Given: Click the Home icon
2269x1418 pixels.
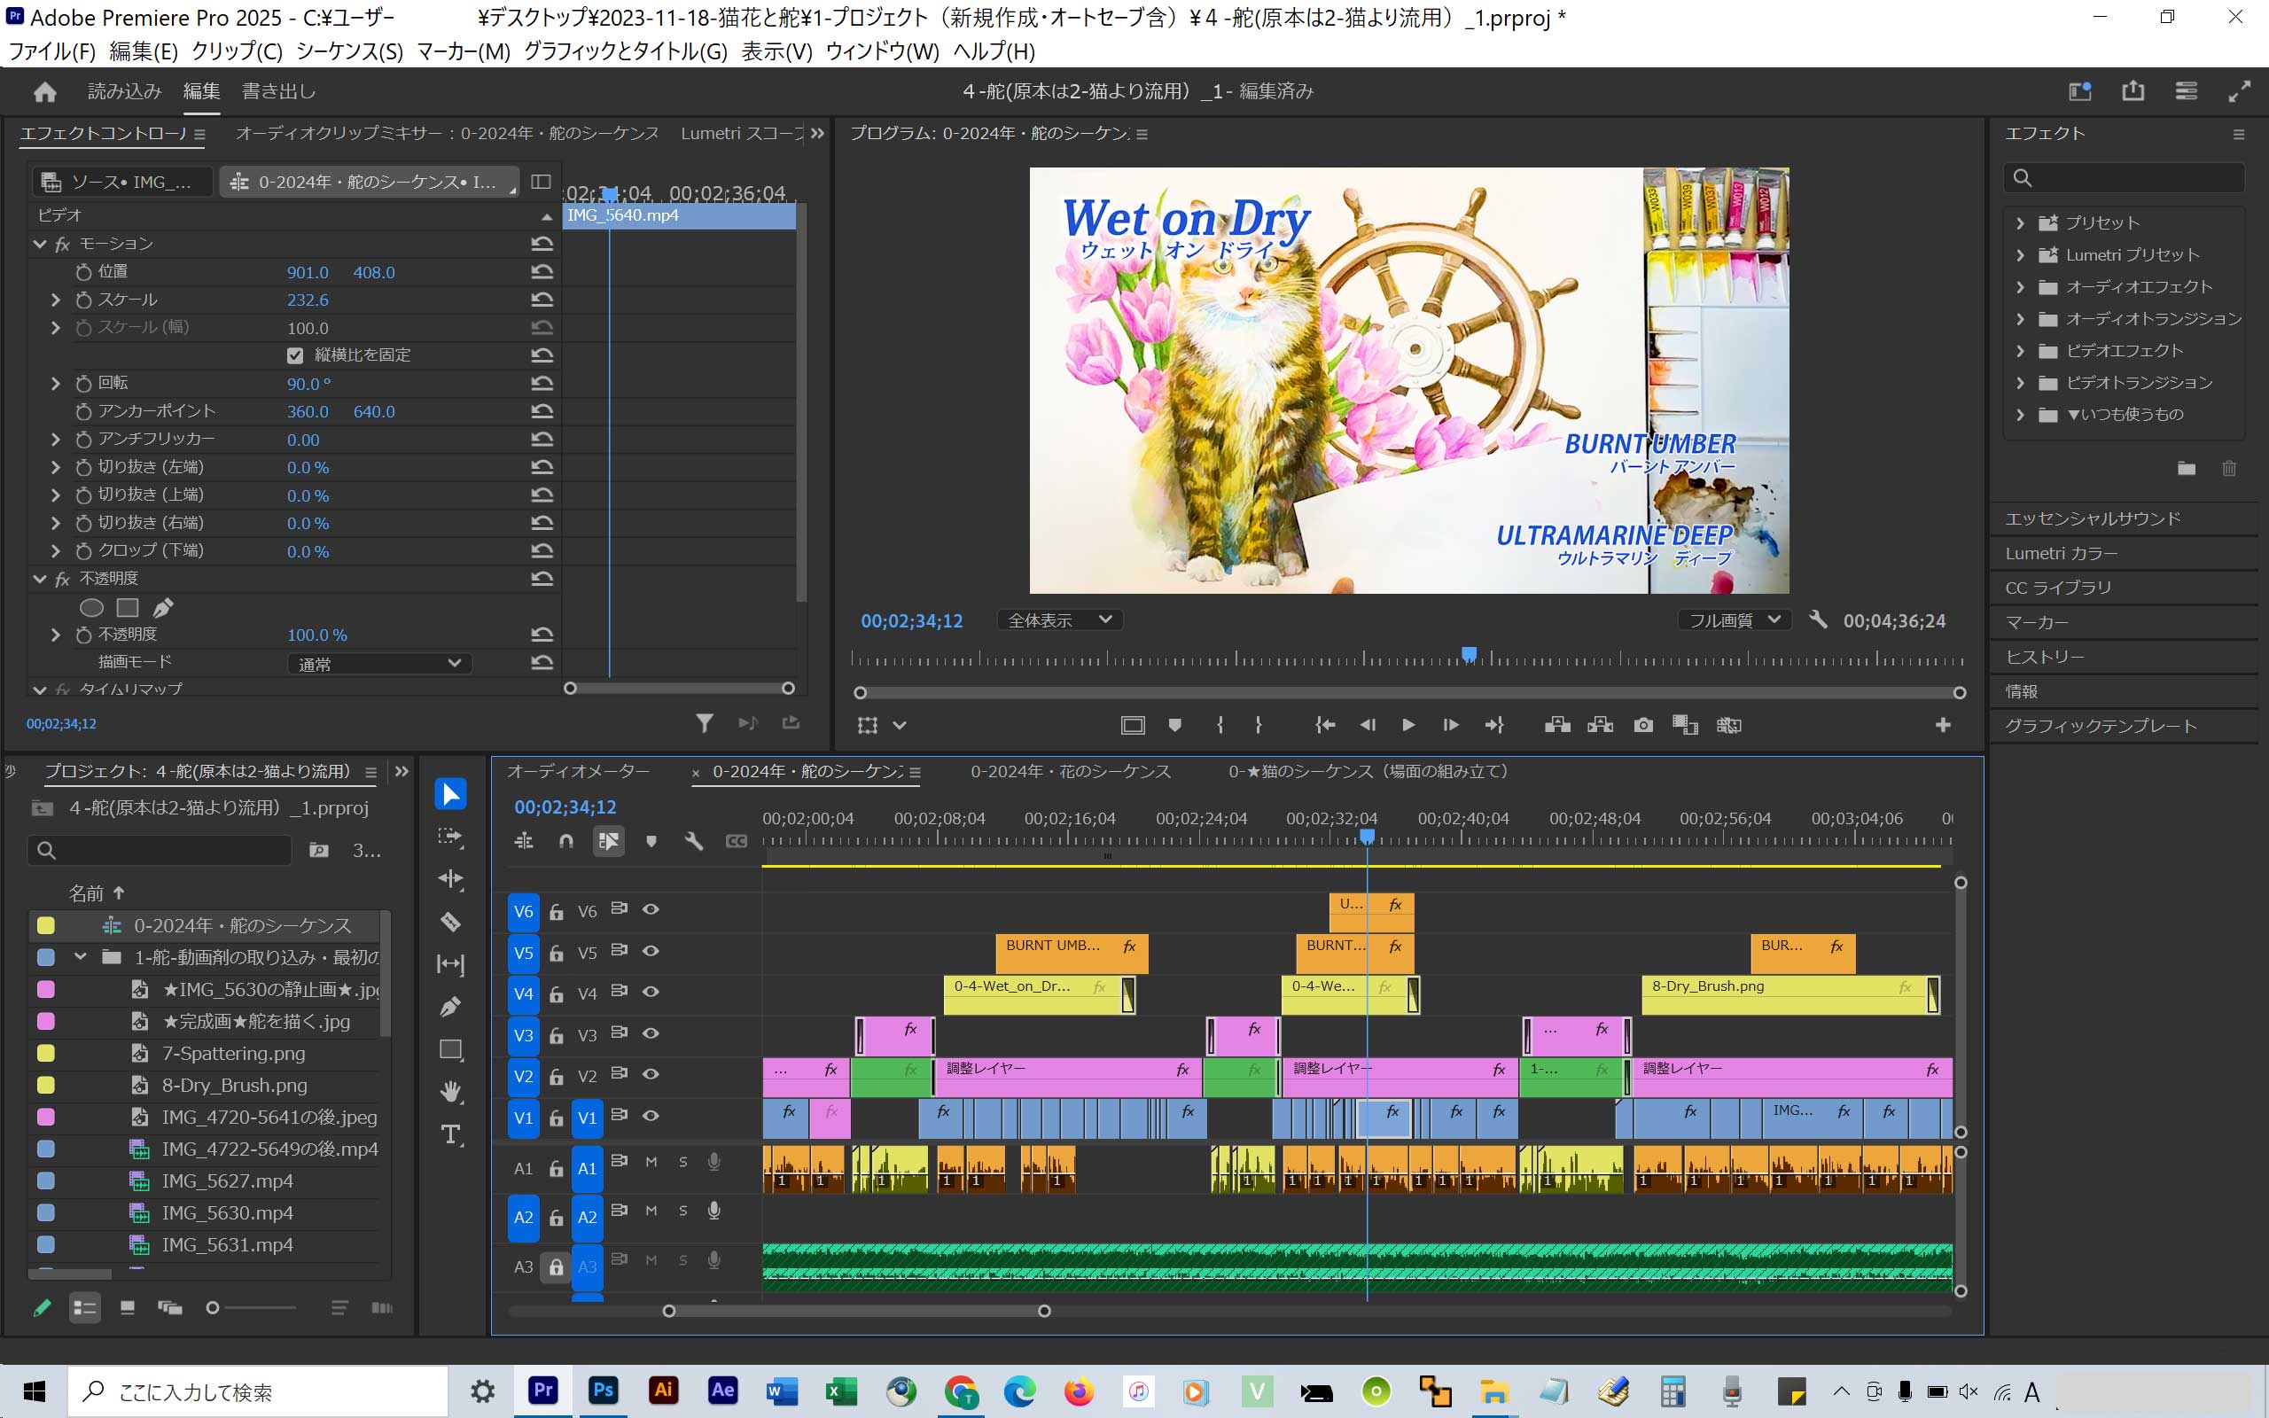Looking at the screenshot, I should point(45,92).
